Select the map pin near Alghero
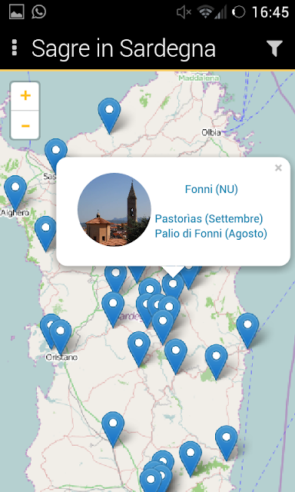 [x=15, y=191]
